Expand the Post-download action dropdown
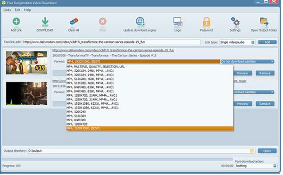This screenshot has height=175, width=283. tap(275, 166)
